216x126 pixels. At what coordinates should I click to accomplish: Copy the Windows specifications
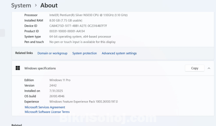click(194, 68)
